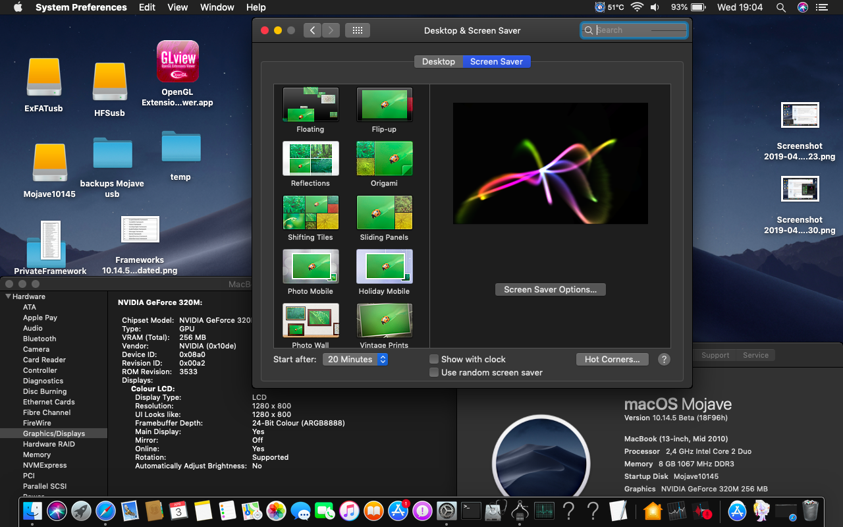This screenshot has height=527, width=843.
Task: Open the help question mark button
Action: 664,359
